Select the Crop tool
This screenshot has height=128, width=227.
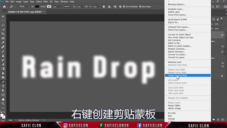(x=3, y=34)
